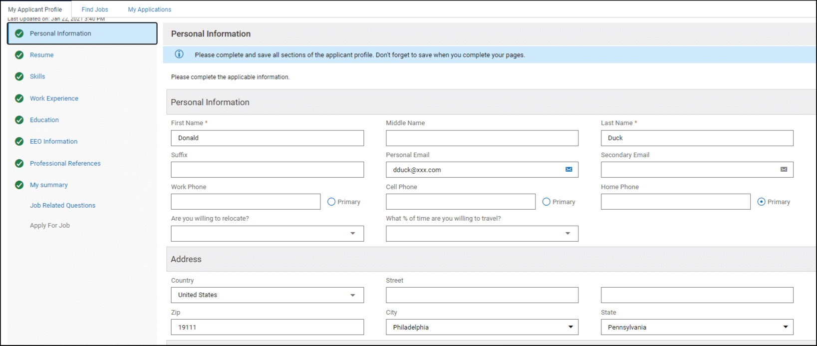Viewport: 817px width, 346px height.
Task: Switch to the Find Jobs tab
Action: [95, 9]
